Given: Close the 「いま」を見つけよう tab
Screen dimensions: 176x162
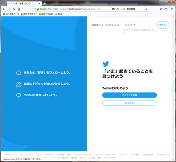Looking at the screenshot, I should (40, 4).
